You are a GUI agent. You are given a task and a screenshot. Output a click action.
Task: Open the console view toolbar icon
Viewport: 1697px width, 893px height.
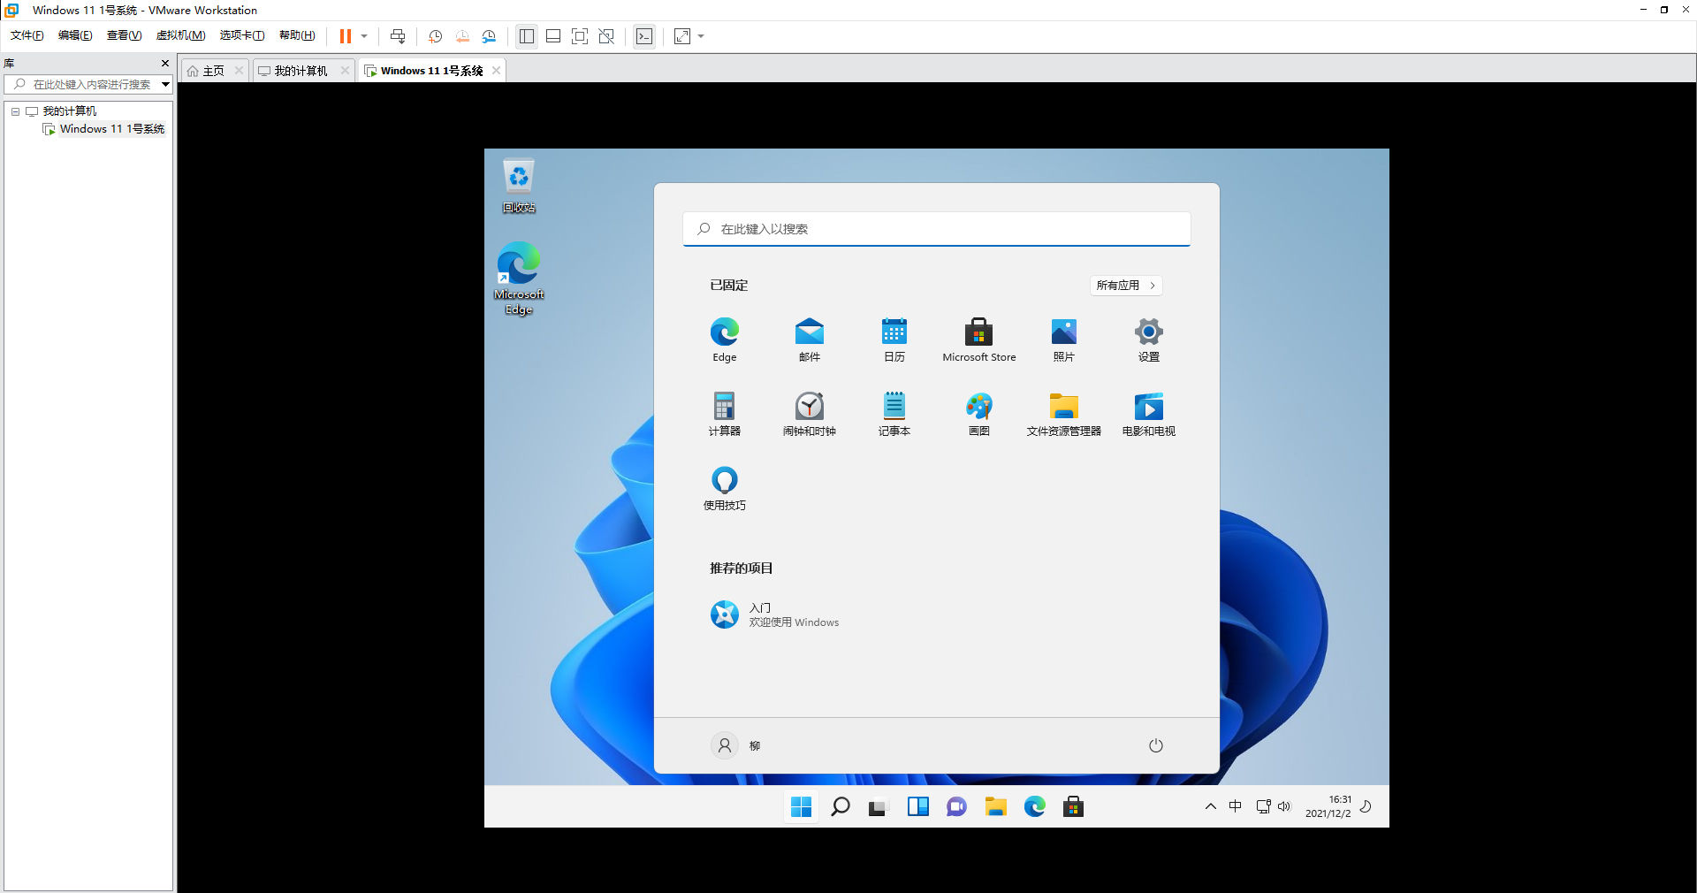pos(644,36)
